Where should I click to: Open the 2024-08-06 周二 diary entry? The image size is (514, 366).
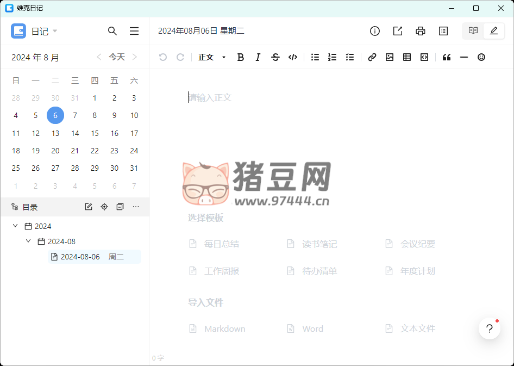click(x=95, y=257)
